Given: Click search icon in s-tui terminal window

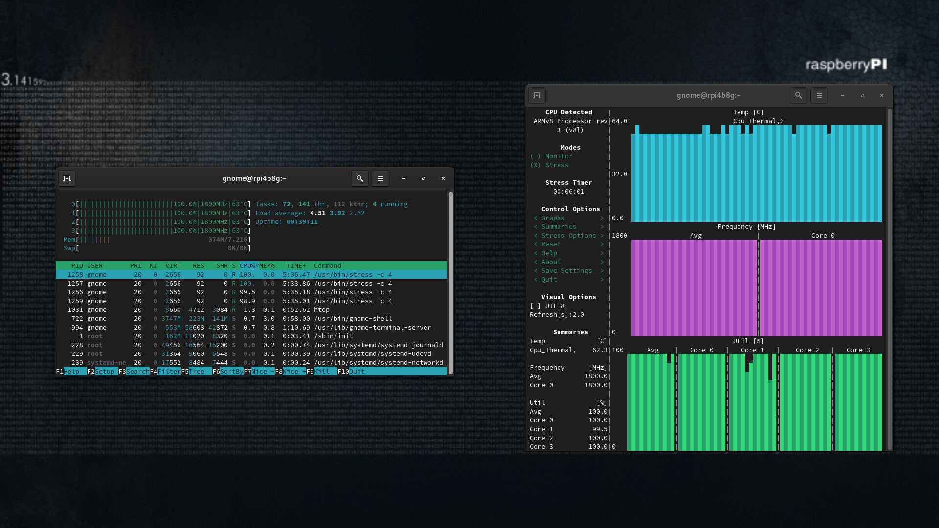Looking at the screenshot, I should [799, 95].
